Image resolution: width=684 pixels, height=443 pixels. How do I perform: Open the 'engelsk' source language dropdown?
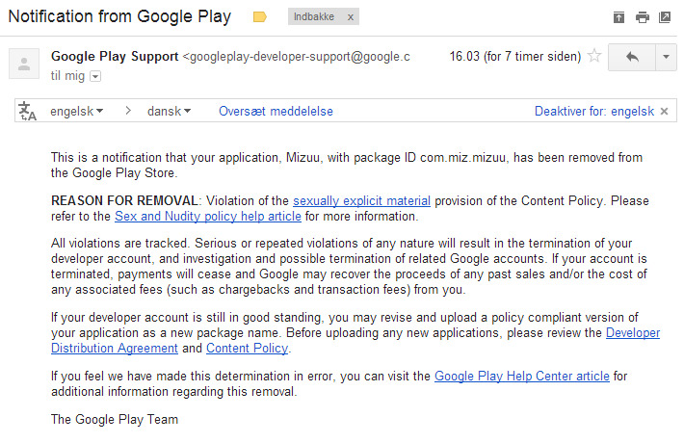click(x=77, y=111)
